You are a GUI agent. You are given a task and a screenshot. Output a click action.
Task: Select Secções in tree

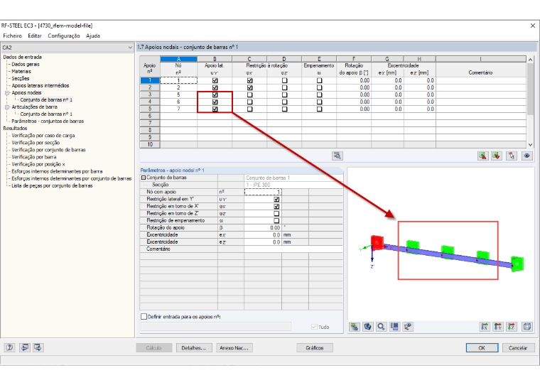21,79
